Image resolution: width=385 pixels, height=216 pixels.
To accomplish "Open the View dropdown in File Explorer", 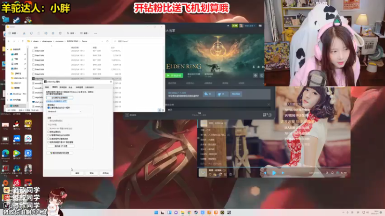I will pos(85,33).
